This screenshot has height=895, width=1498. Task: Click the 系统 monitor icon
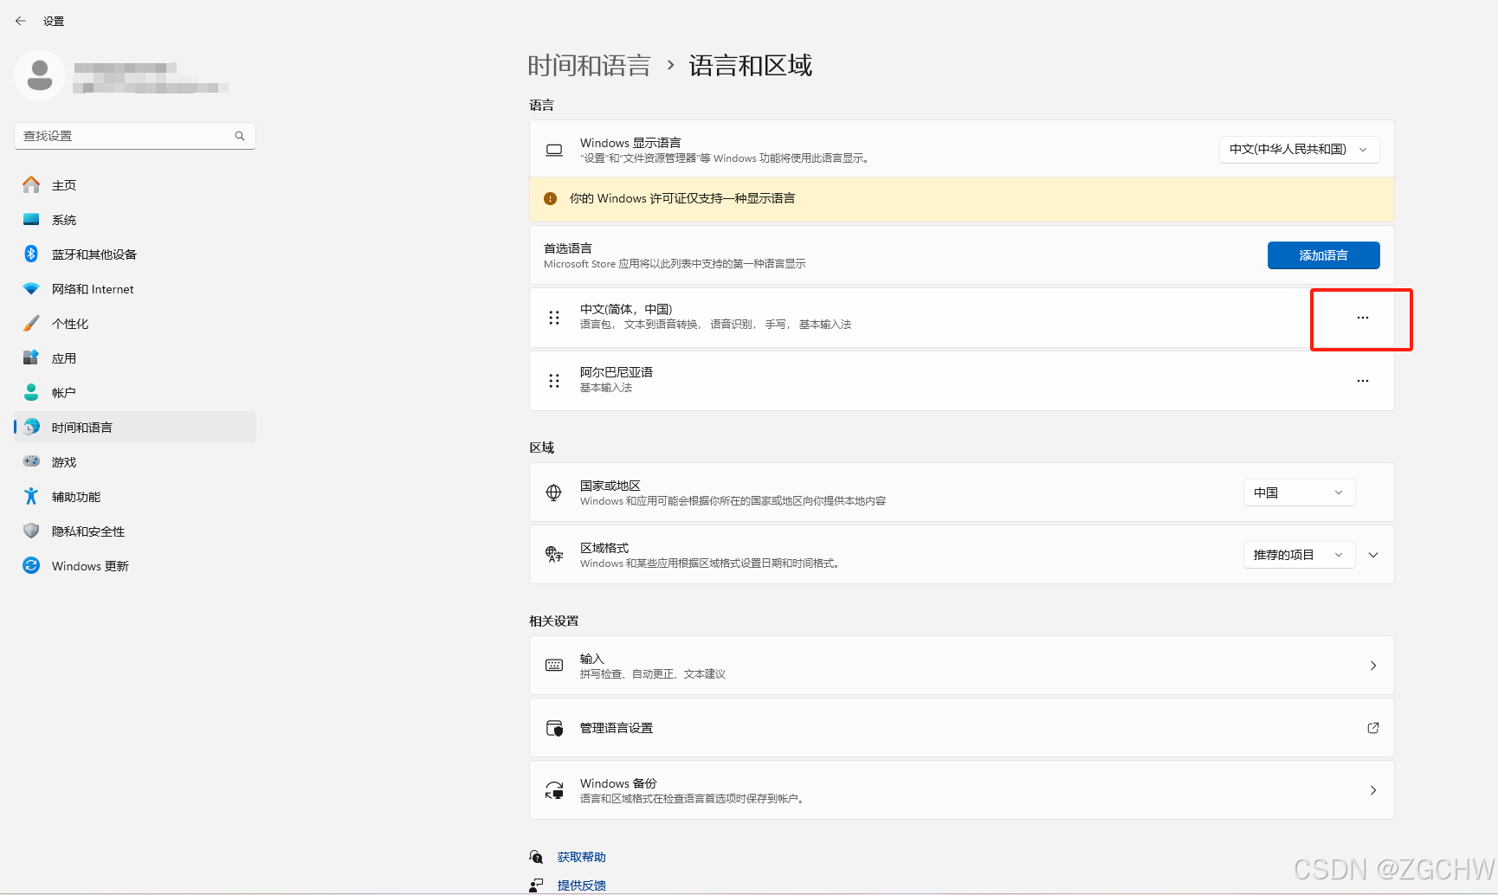tap(31, 219)
